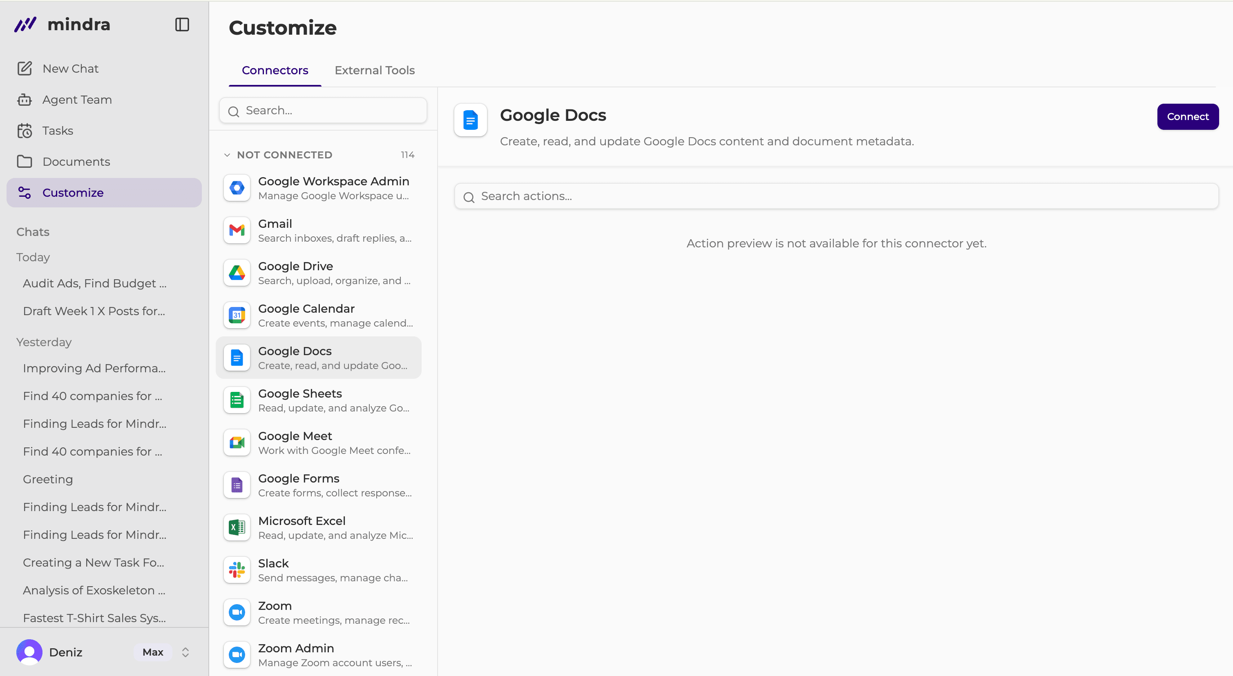Focus the Search actions field
The height and width of the screenshot is (676, 1233).
[x=836, y=196]
